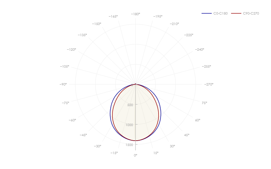Click the red C90-C270 legend line
271x169 pixels.
[x=236, y=14]
